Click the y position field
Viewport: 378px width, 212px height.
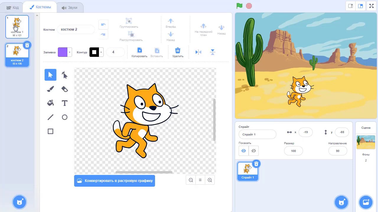click(x=342, y=132)
